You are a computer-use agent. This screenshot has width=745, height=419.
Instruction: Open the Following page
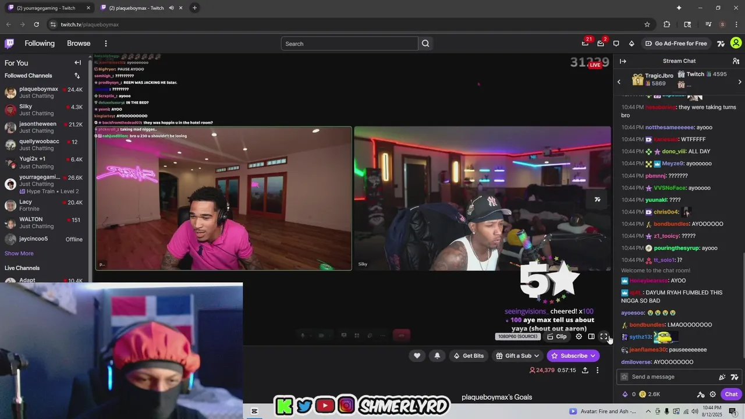click(x=40, y=44)
